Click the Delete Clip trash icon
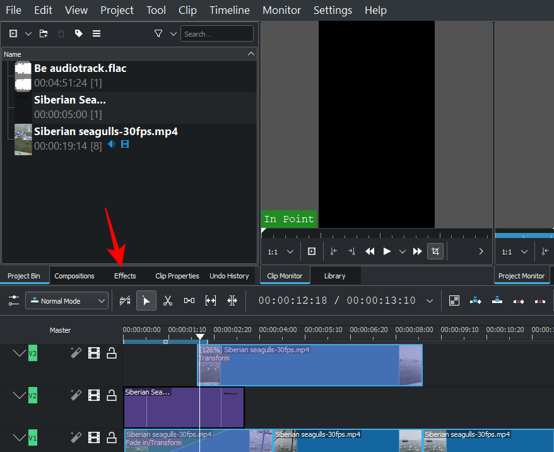The image size is (554, 452). 61,33
